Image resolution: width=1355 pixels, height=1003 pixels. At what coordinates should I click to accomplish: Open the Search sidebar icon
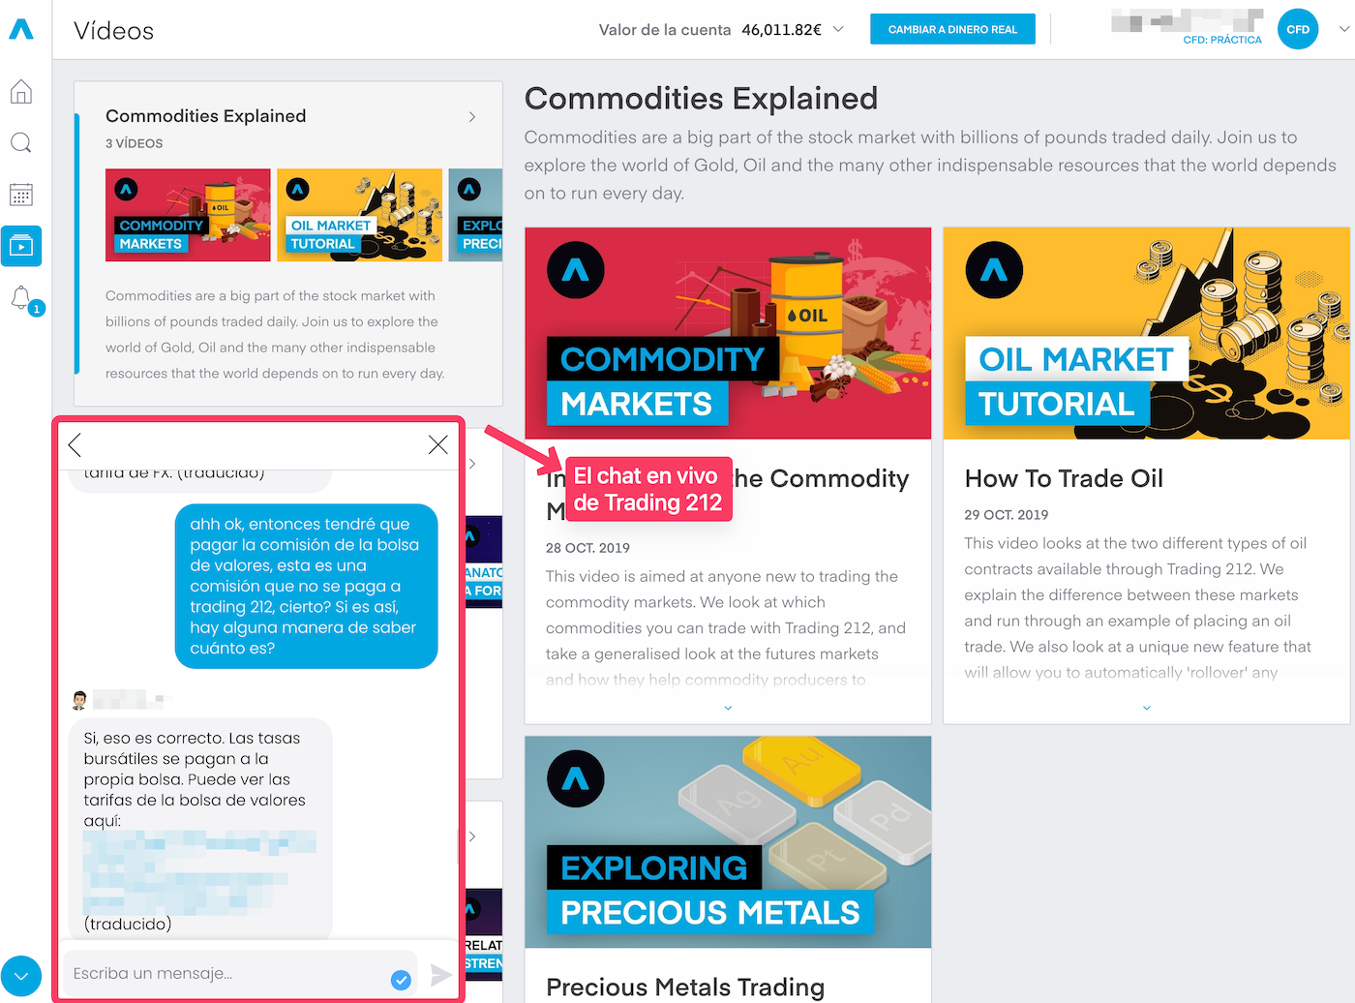click(21, 143)
